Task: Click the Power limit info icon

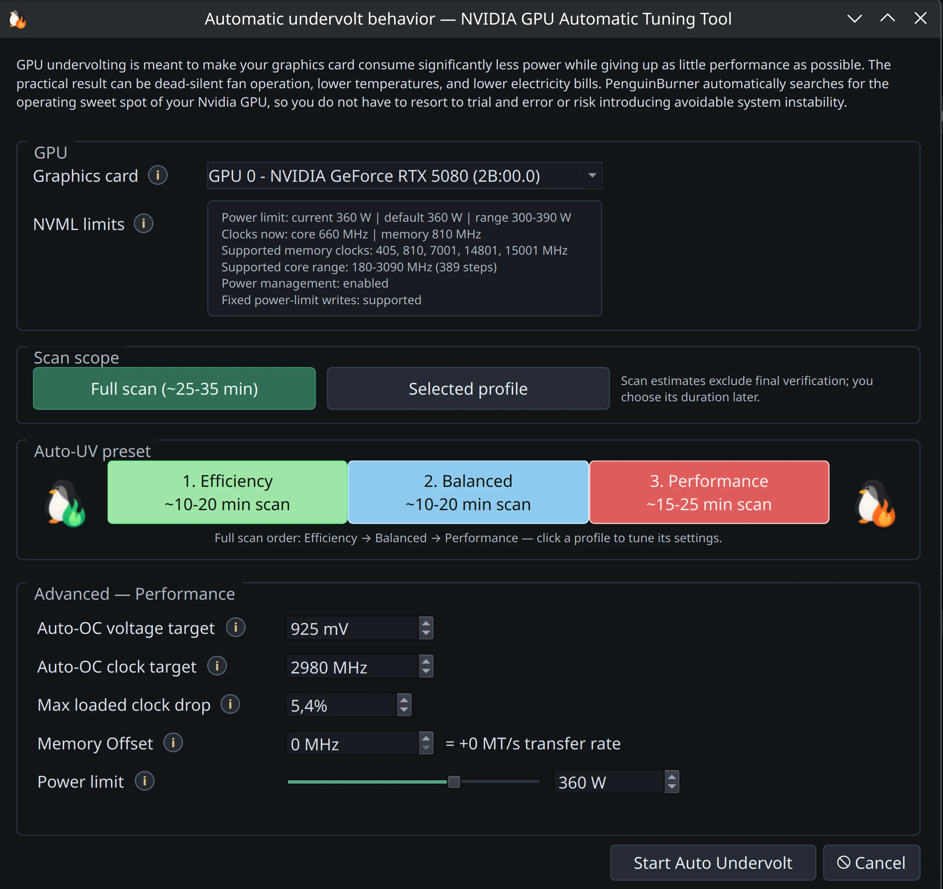Action: coord(144,781)
